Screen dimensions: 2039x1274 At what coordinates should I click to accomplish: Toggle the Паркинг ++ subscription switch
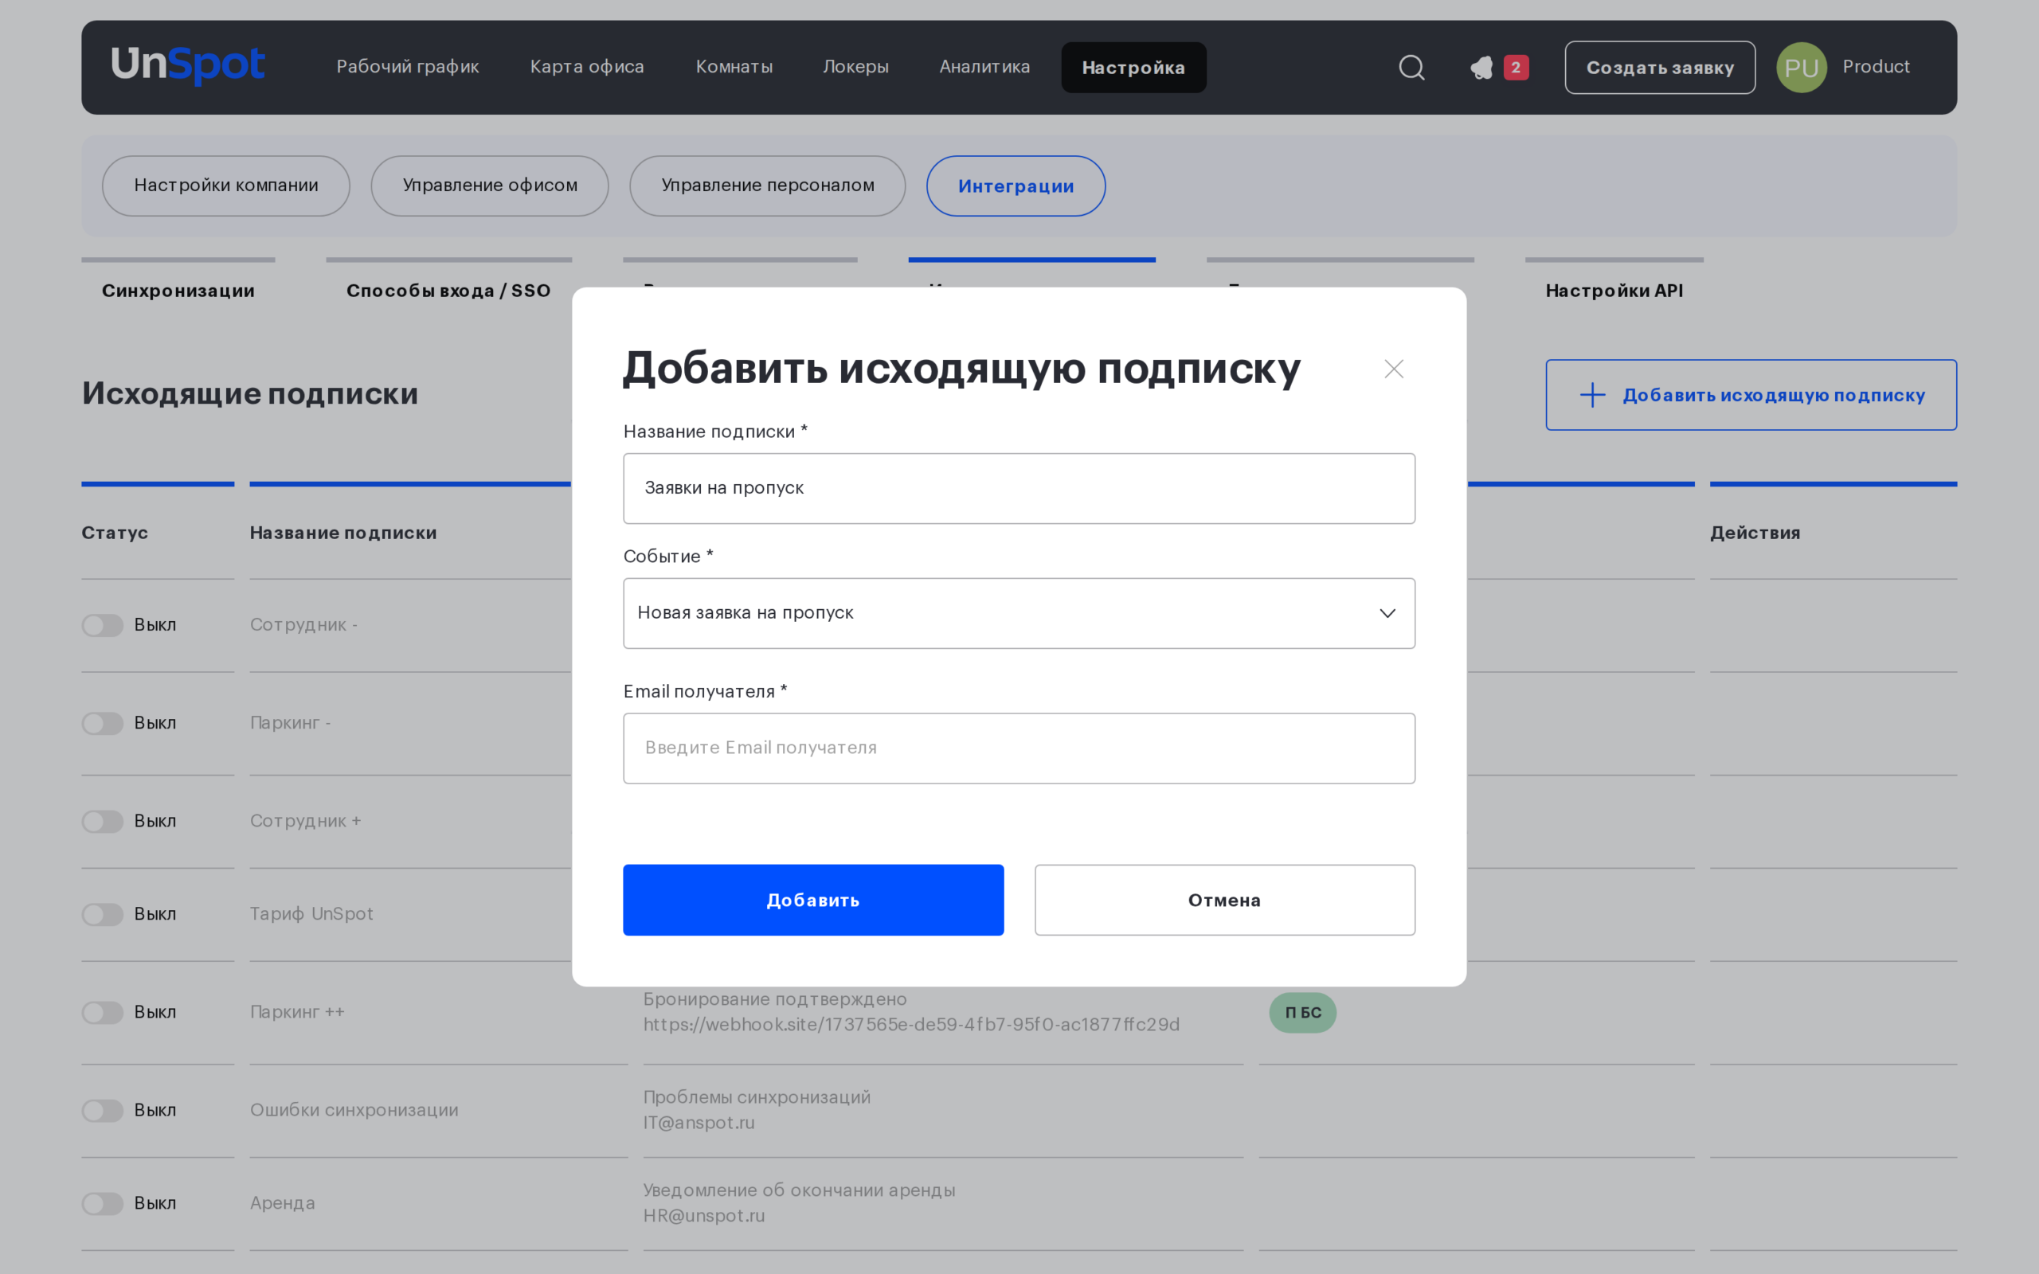(x=103, y=1012)
